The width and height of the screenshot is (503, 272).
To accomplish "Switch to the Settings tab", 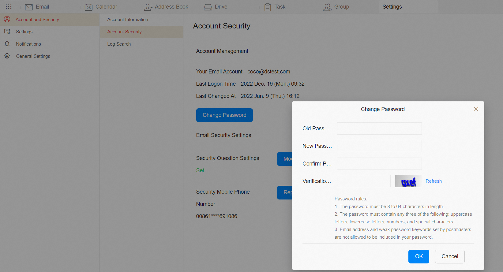I will pos(392,7).
